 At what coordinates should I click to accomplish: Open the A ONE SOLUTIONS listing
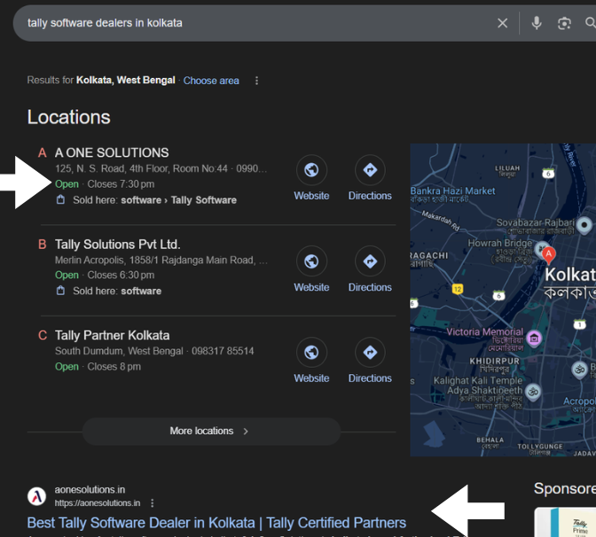click(x=112, y=152)
